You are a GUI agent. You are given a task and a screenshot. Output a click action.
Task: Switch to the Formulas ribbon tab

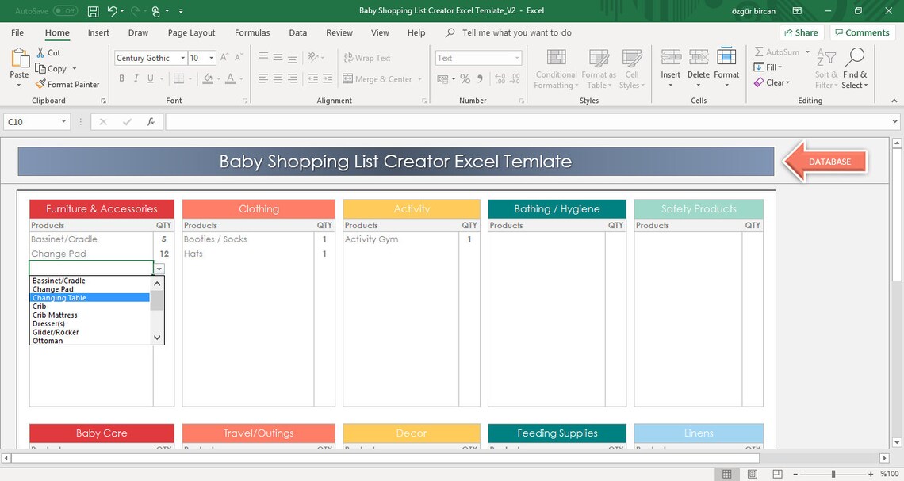pyautogui.click(x=252, y=32)
